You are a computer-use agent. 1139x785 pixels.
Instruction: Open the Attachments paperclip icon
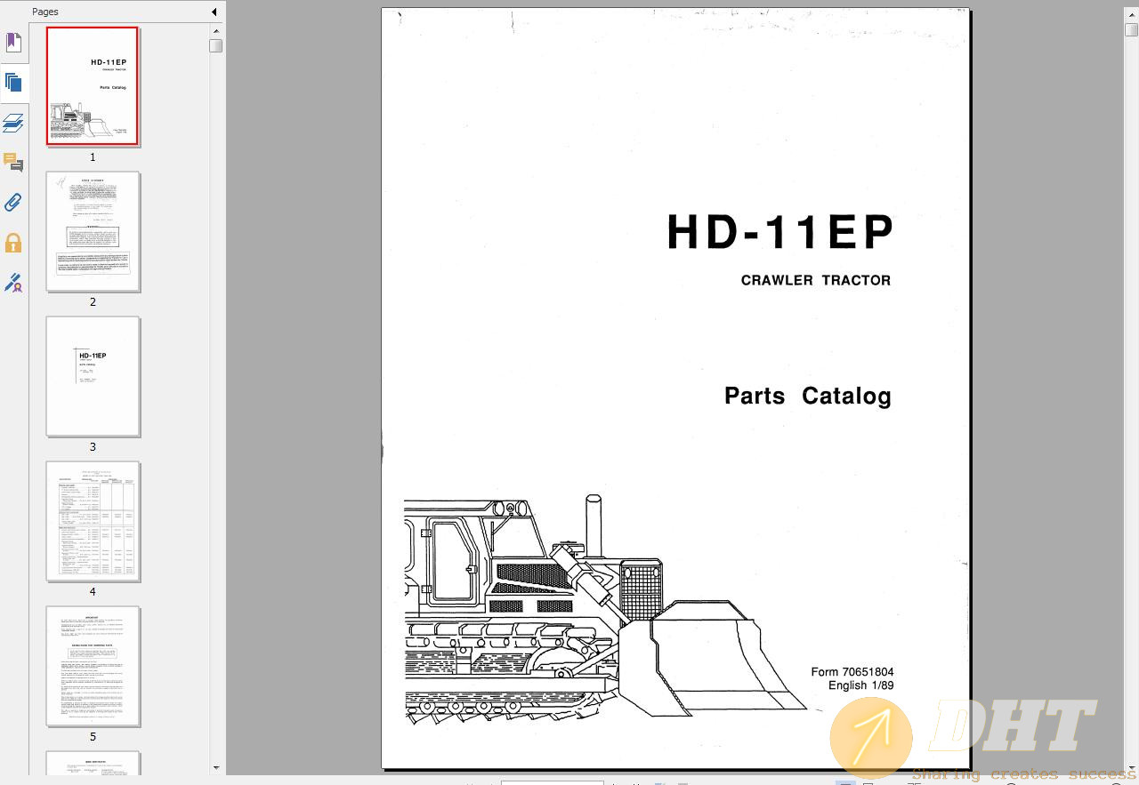[x=13, y=203]
